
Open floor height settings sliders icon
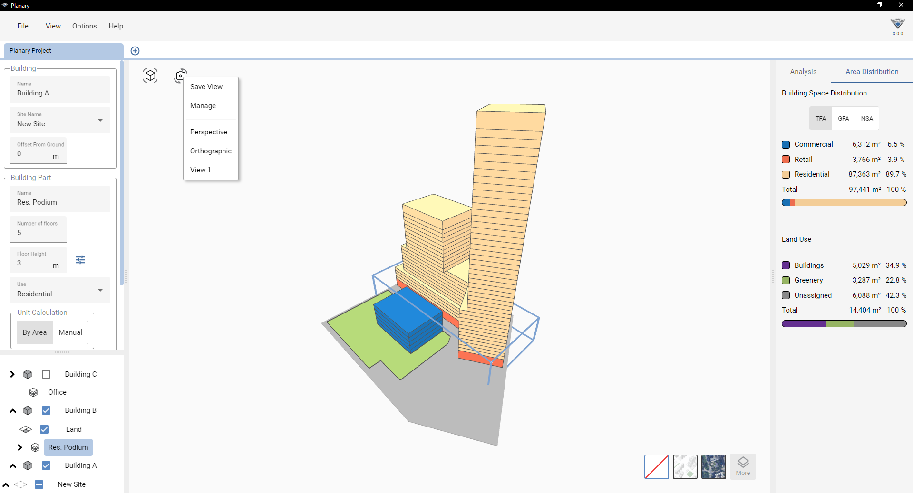point(80,260)
